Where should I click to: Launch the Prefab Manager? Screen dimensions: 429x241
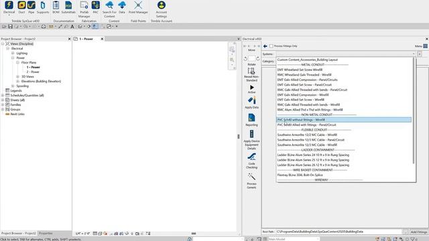pyautogui.click(x=84, y=9)
